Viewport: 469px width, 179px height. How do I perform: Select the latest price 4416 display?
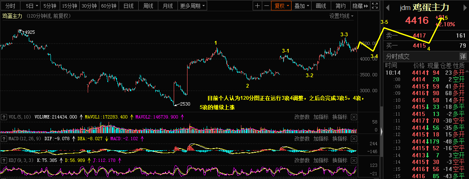[x=417, y=20]
